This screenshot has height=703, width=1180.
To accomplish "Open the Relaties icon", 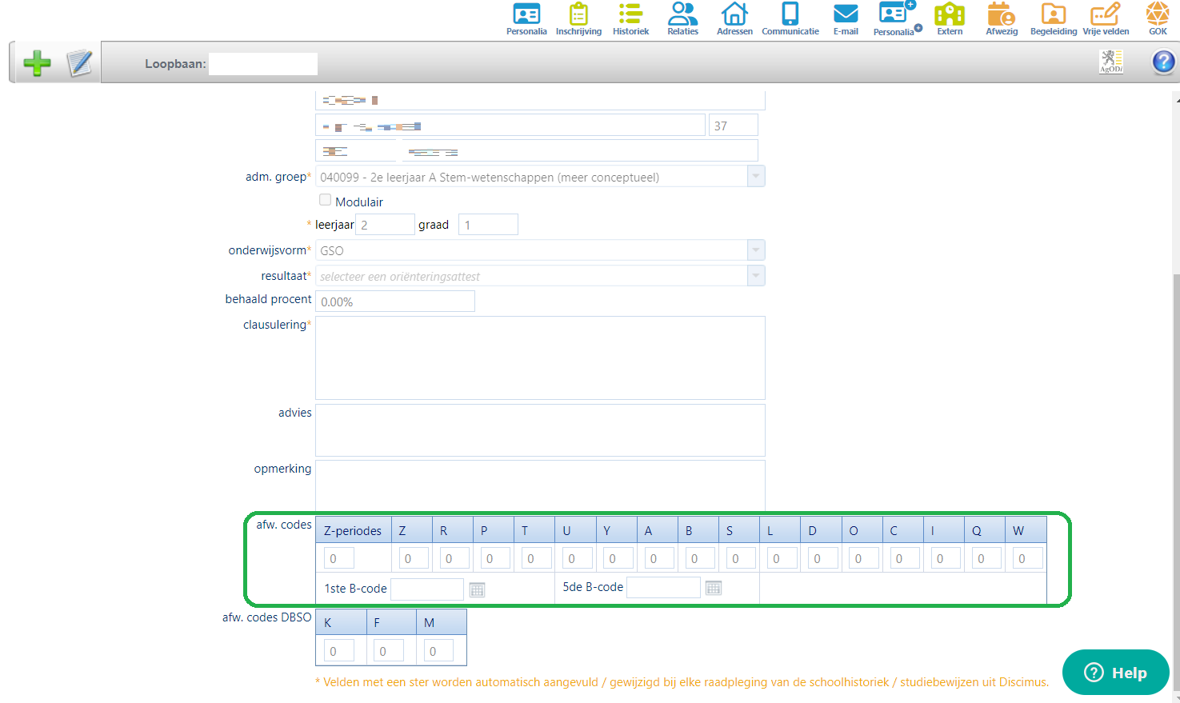I will point(682,14).
